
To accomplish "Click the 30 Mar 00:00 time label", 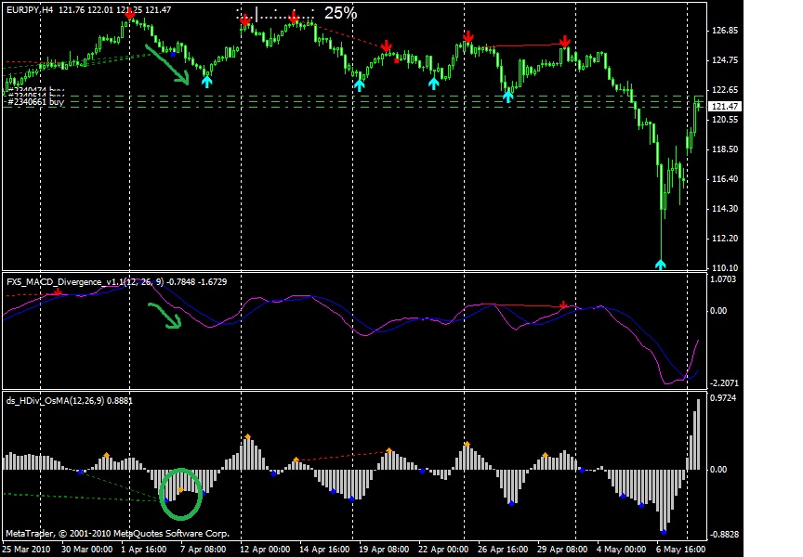I will (87, 550).
